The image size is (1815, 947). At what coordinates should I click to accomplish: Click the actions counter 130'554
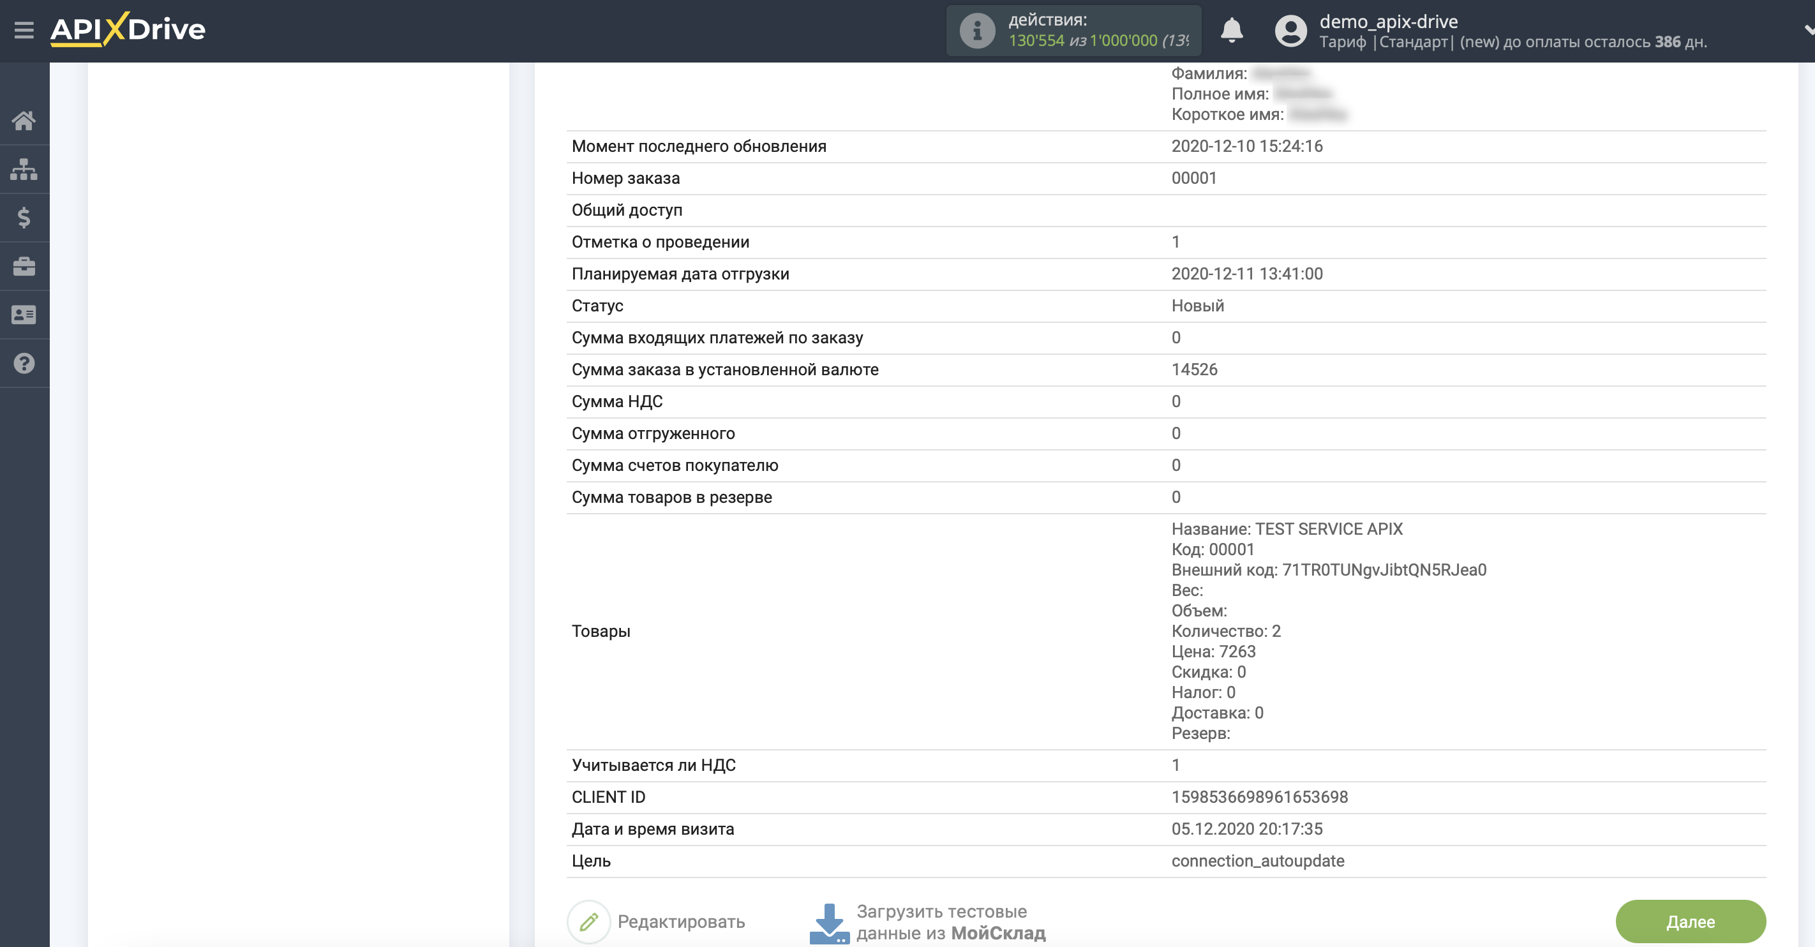(1036, 41)
